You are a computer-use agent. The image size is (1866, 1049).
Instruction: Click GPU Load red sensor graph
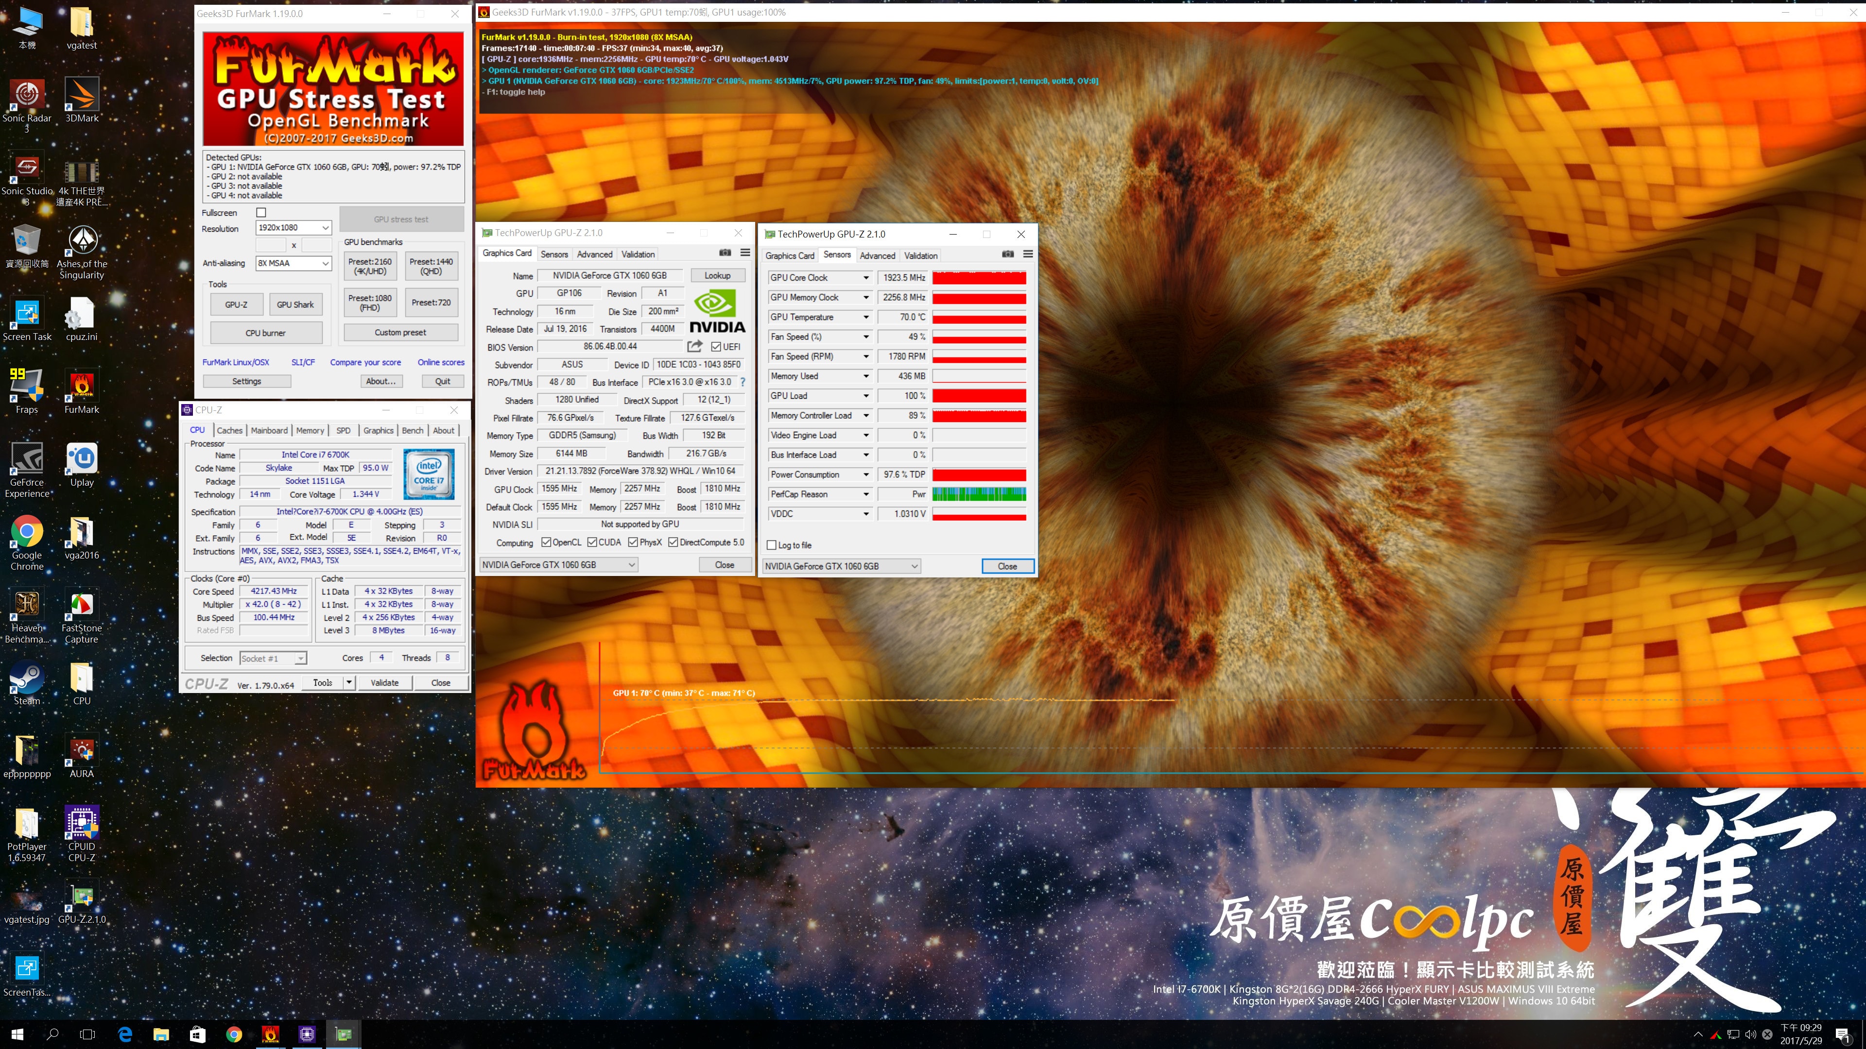[x=979, y=396]
